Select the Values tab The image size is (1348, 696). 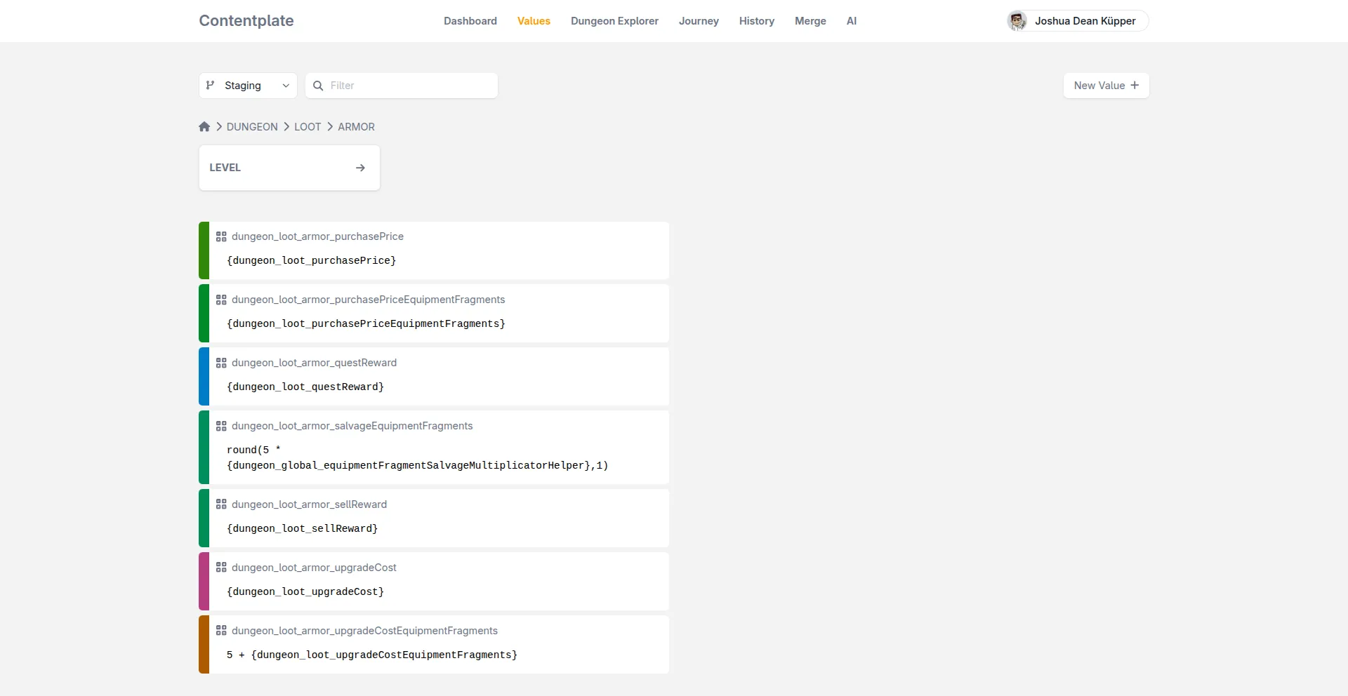[x=534, y=21]
